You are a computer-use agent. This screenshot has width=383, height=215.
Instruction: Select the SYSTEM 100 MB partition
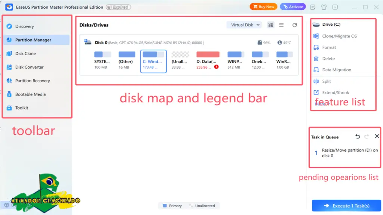click(102, 60)
